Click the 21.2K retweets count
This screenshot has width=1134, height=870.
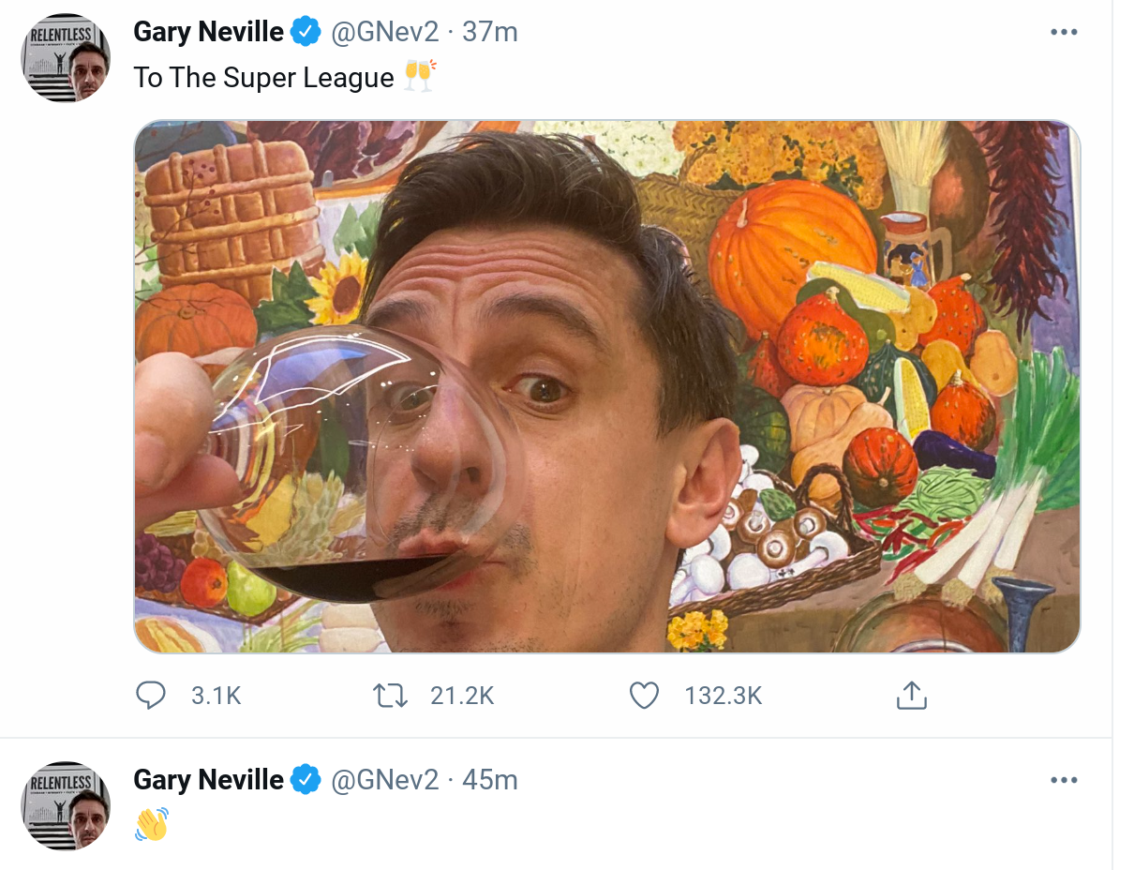click(x=462, y=696)
